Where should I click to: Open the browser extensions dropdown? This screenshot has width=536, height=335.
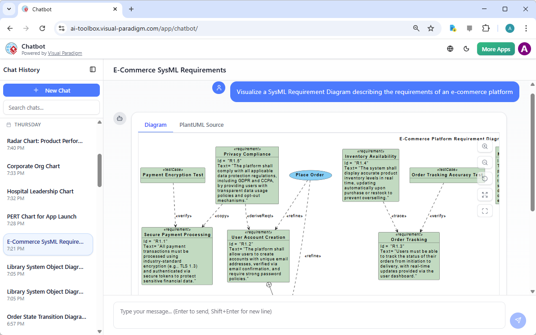point(486,28)
